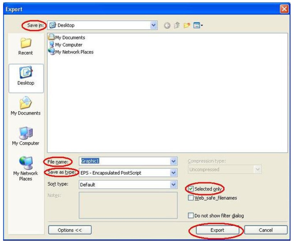Enable Web_safe_filenames checkbox

191,198
